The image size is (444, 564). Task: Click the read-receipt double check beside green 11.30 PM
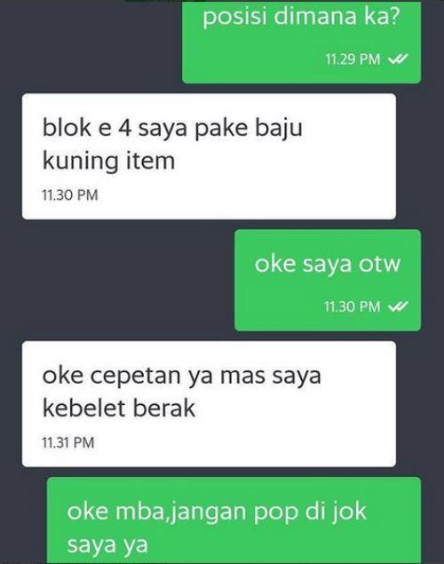tap(399, 306)
